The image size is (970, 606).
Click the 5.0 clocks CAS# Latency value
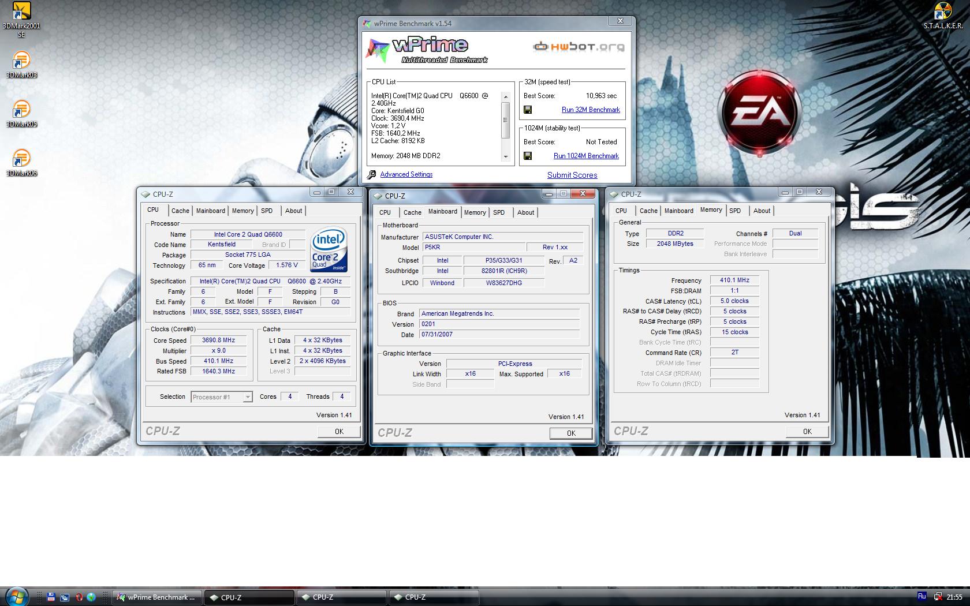pyautogui.click(x=734, y=301)
